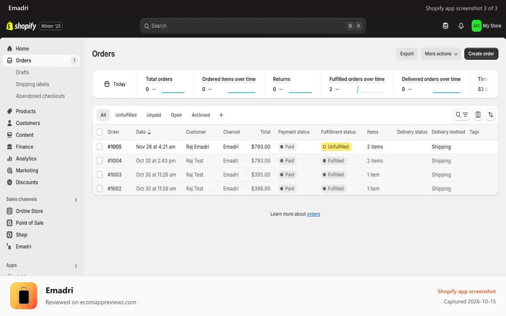The height and width of the screenshot is (316, 506).
Task: Open the My Store account avatar
Action: [x=476, y=26]
